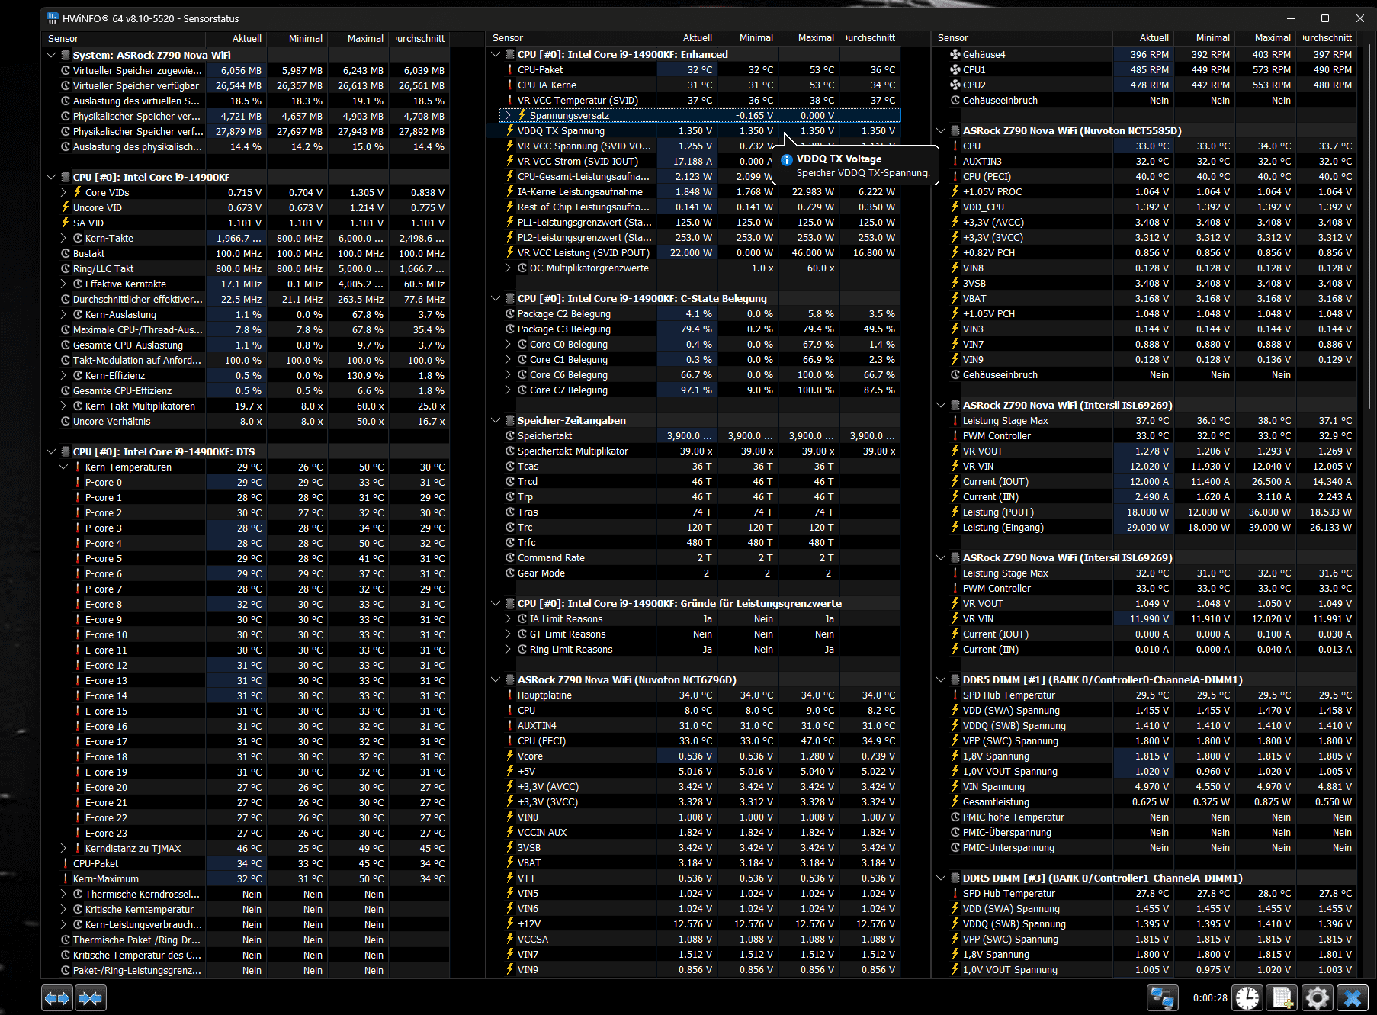This screenshot has width=1377, height=1015.
Task: Click the lightning icon beside Vcore
Action: tap(510, 756)
